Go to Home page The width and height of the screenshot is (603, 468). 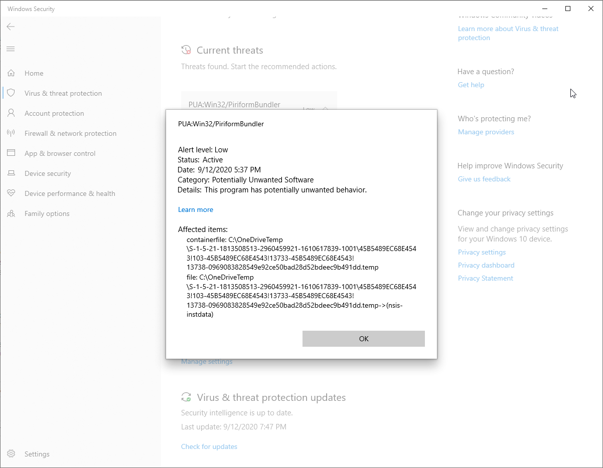(x=34, y=73)
